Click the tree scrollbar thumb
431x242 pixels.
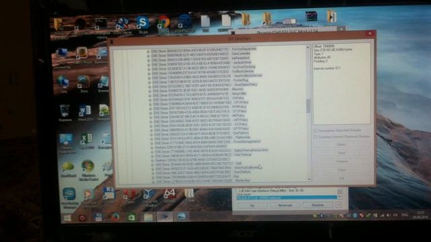308,106
